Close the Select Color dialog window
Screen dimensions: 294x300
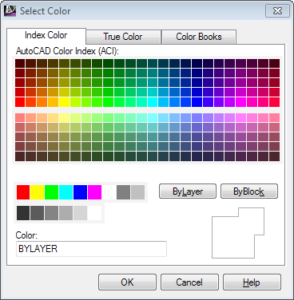[277, 11]
